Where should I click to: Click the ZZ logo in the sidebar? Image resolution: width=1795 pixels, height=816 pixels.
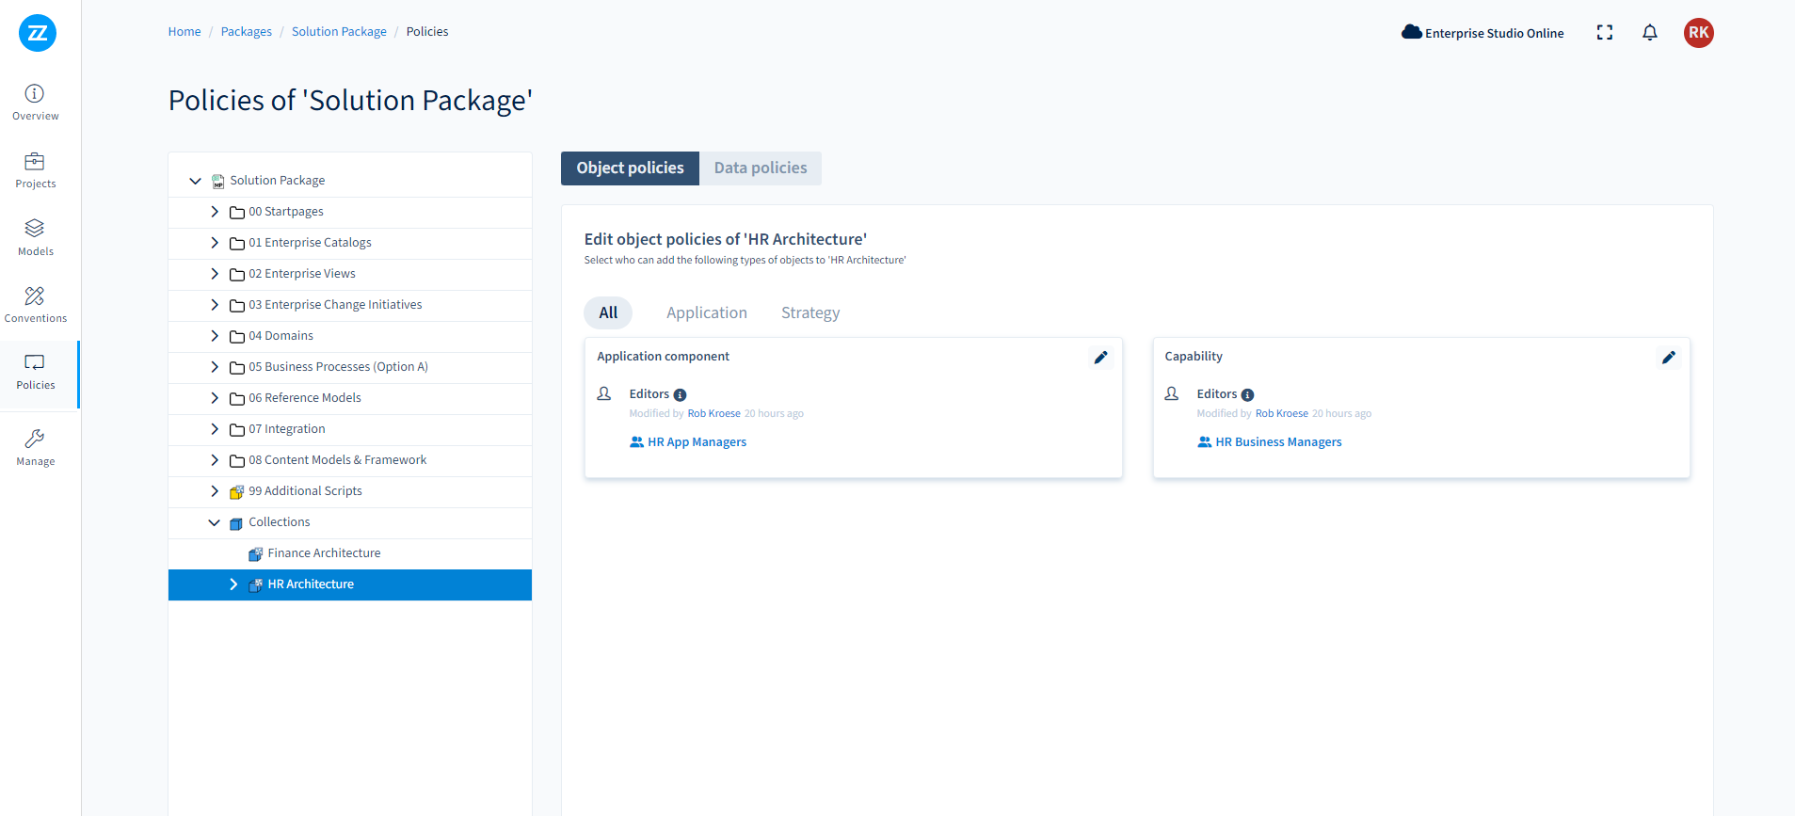38,33
